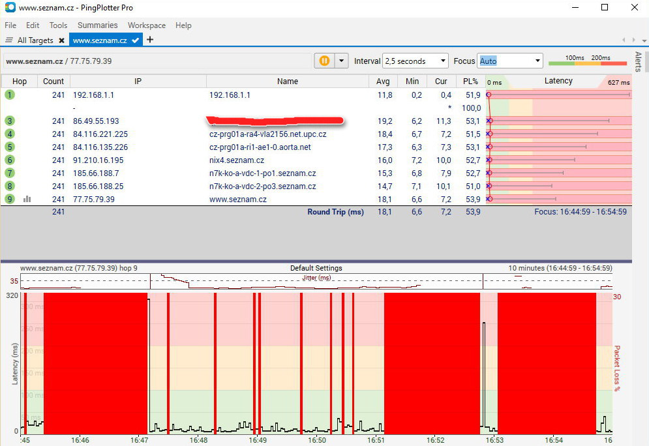Close the All Targets tab
The height and width of the screenshot is (446, 649).
click(61, 40)
